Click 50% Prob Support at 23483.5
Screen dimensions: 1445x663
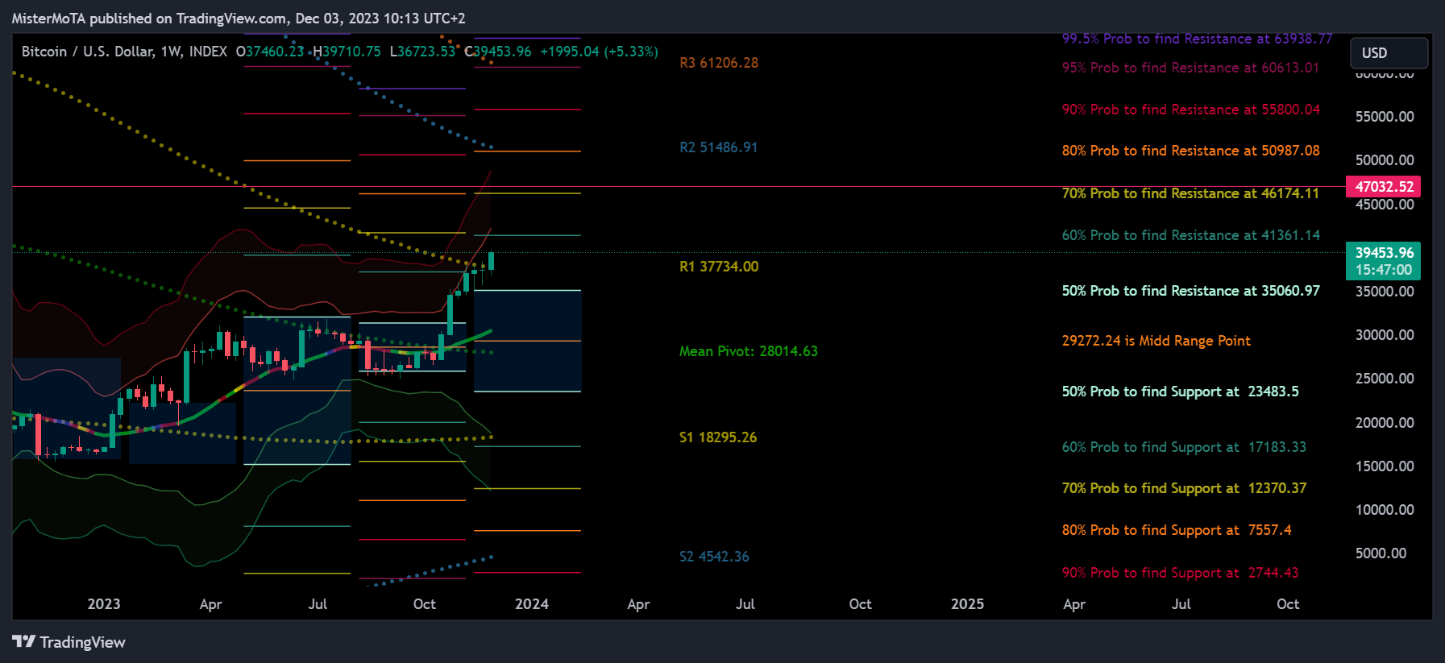coord(1181,392)
